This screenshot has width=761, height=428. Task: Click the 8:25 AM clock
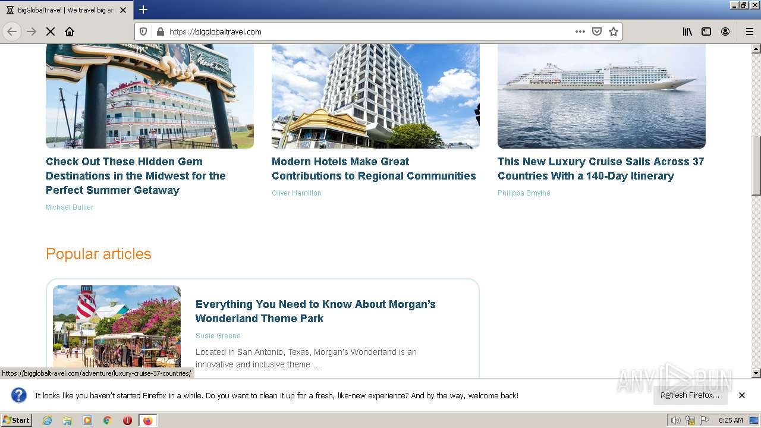[x=731, y=420]
